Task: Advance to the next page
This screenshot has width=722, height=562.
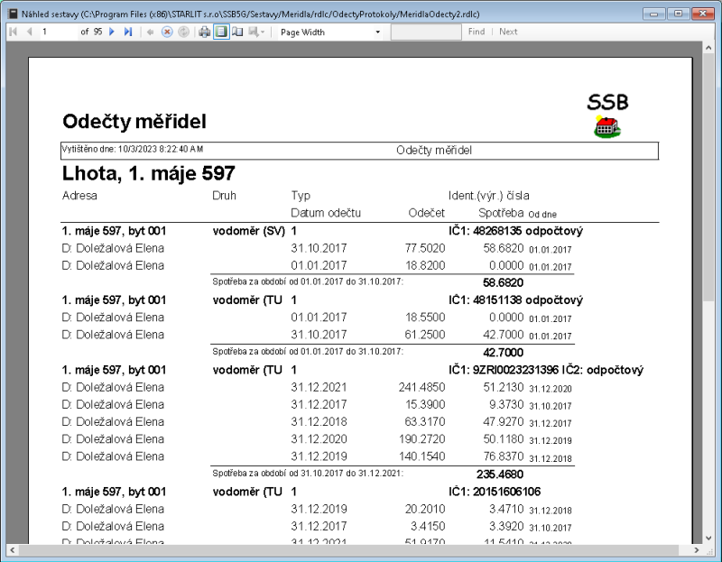Action: click(x=112, y=32)
